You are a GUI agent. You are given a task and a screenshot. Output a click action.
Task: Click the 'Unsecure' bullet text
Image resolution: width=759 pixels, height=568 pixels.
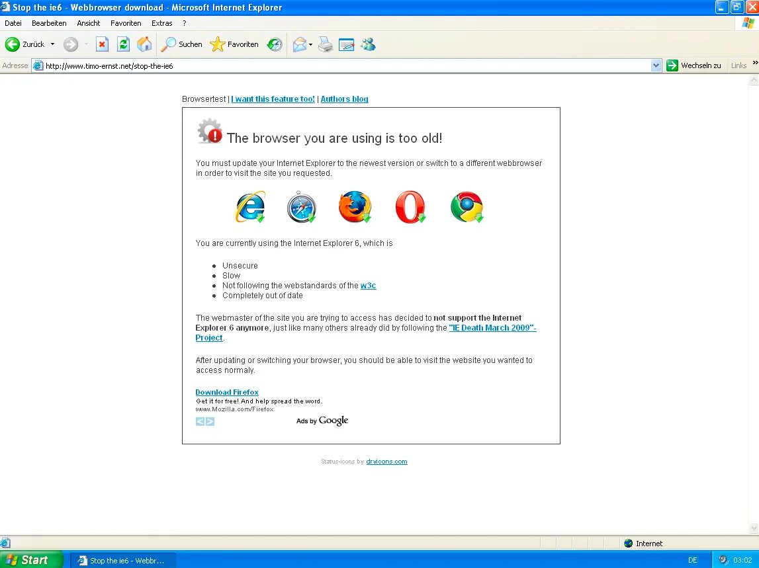click(x=240, y=266)
